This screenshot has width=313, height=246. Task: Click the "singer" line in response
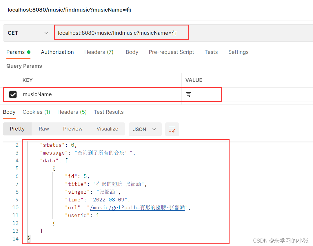coord(93,192)
